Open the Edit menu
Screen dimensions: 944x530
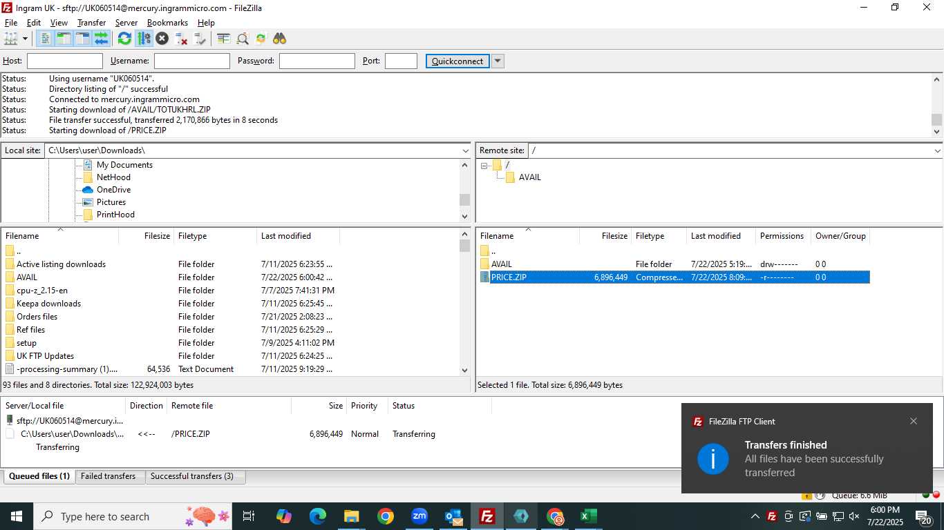coord(34,23)
